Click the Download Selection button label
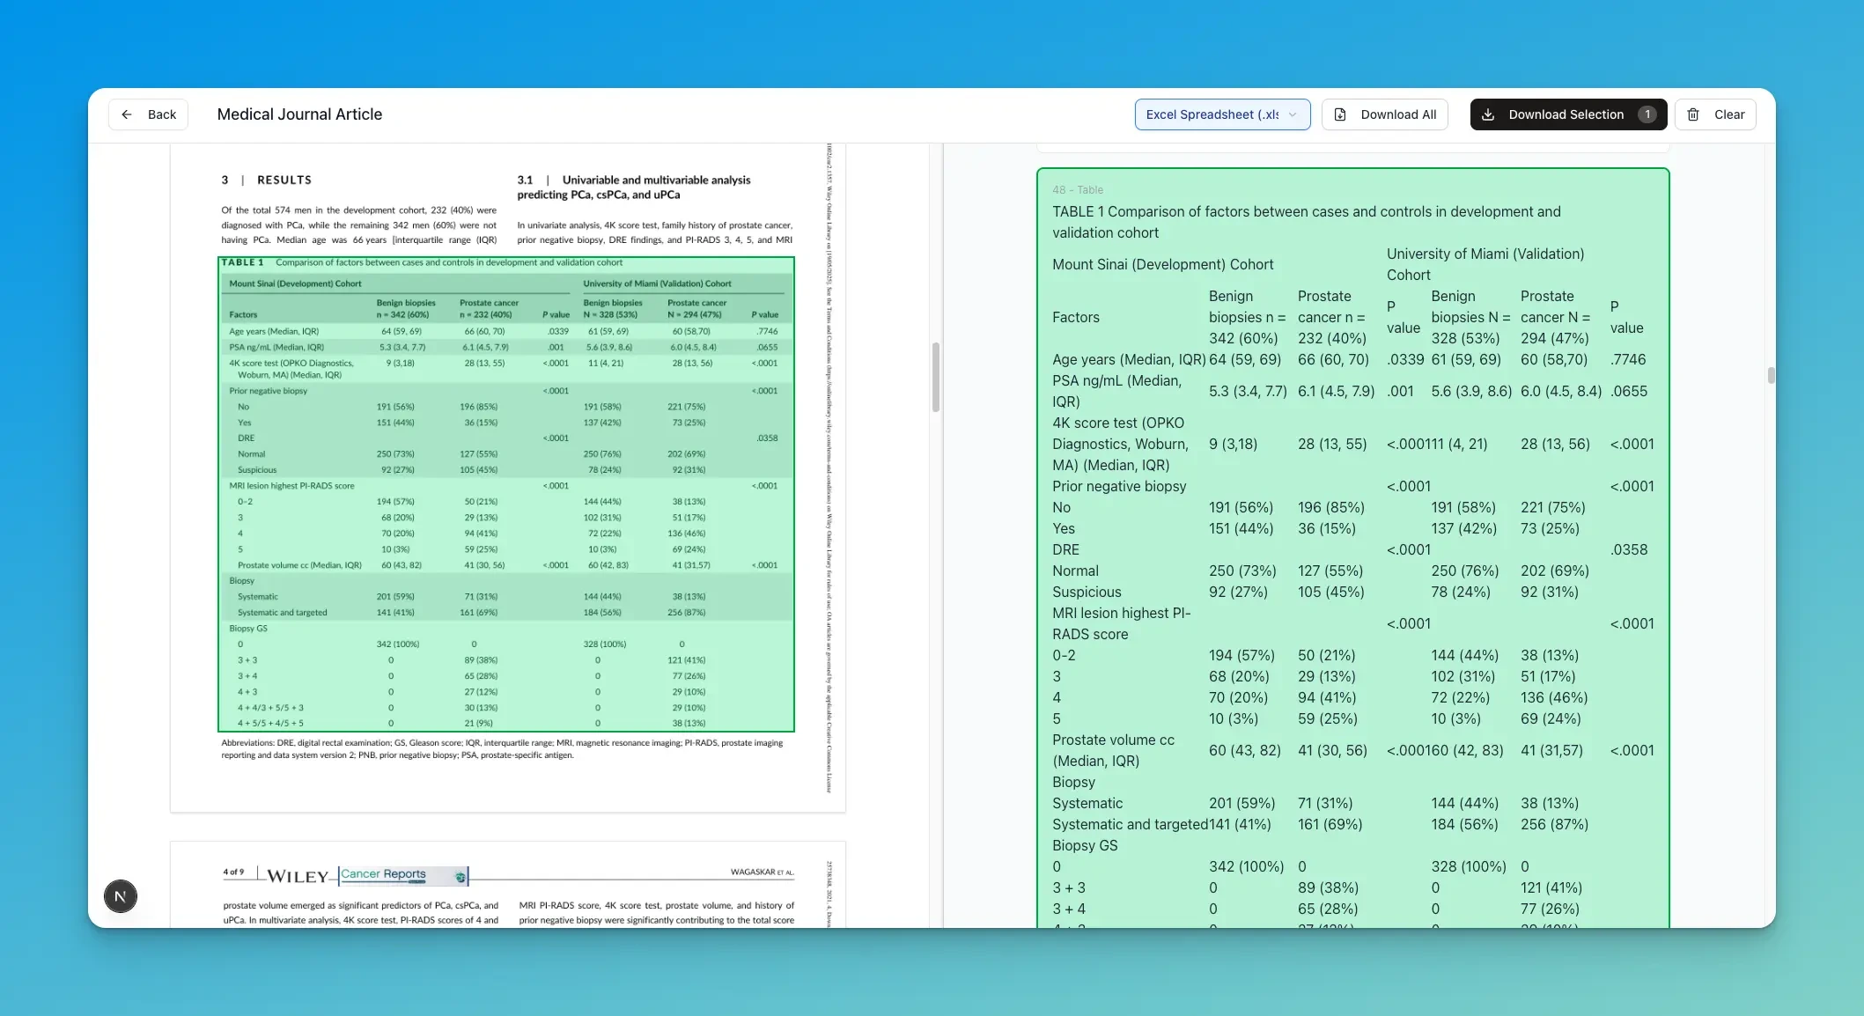The image size is (1864, 1016). coord(1566,114)
